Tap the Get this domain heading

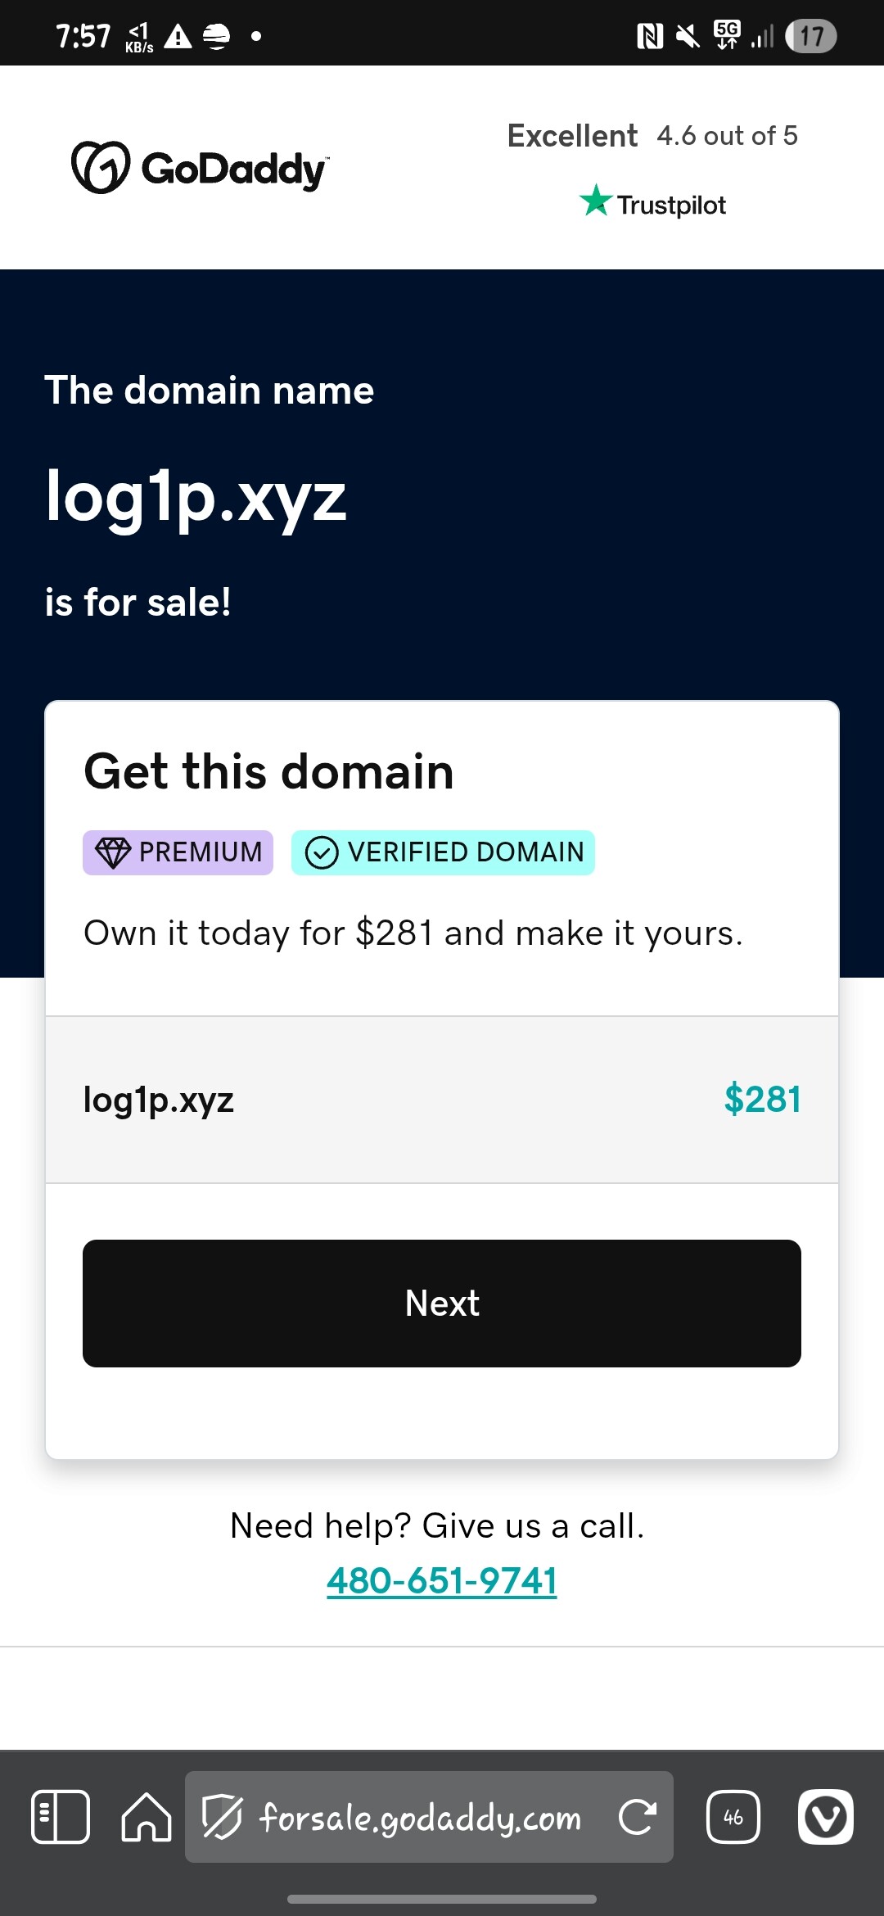pos(268,771)
